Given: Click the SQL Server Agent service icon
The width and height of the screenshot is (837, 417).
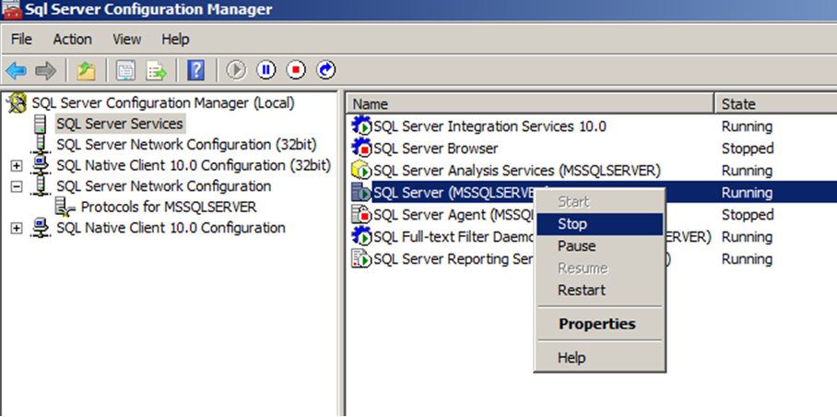Looking at the screenshot, I should (x=361, y=215).
